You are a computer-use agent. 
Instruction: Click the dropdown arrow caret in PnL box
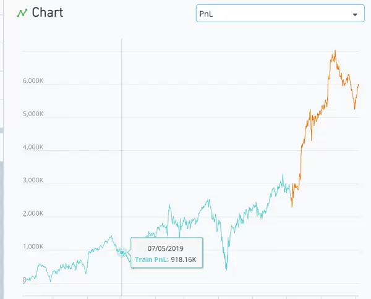[355, 14]
